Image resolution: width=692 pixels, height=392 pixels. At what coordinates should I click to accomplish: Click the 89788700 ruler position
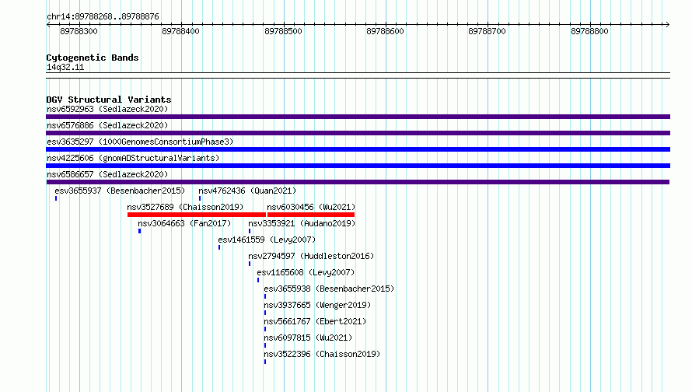pos(488,31)
